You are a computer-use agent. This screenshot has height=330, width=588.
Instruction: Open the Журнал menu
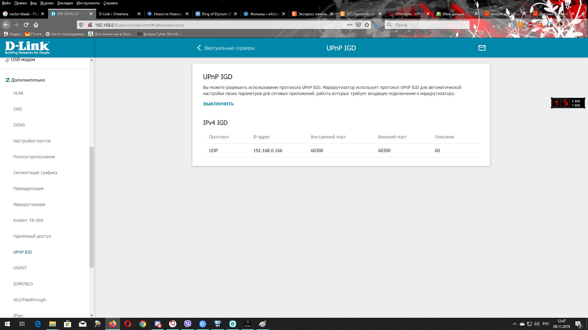[47, 3]
